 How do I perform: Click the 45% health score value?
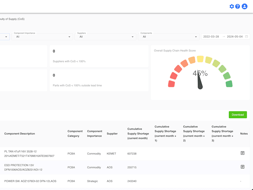(x=200, y=73)
